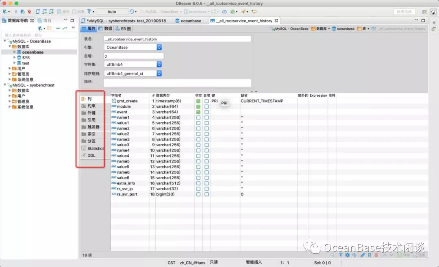This screenshot has width=439, height=267.
Task: Click the 描述 description input field
Action: (x=177, y=83)
